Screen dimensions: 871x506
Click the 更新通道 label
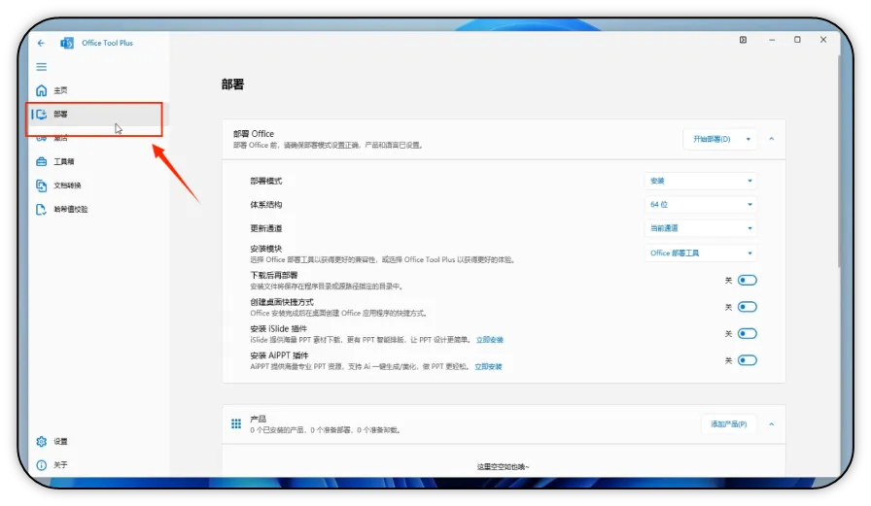tap(266, 228)
